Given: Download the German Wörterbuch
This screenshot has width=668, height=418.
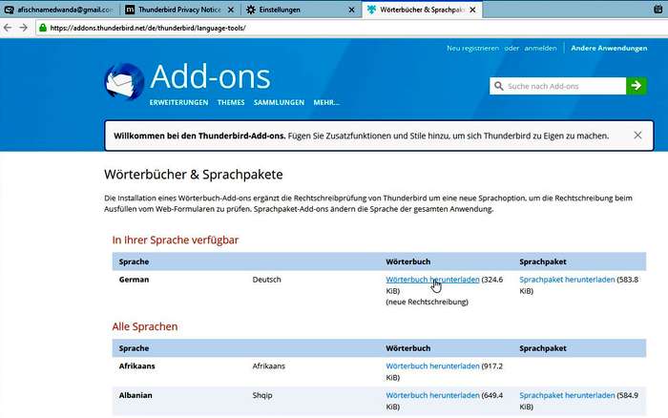Looking at the screenshot, I should pyautogui.click(x=431, y=280).
